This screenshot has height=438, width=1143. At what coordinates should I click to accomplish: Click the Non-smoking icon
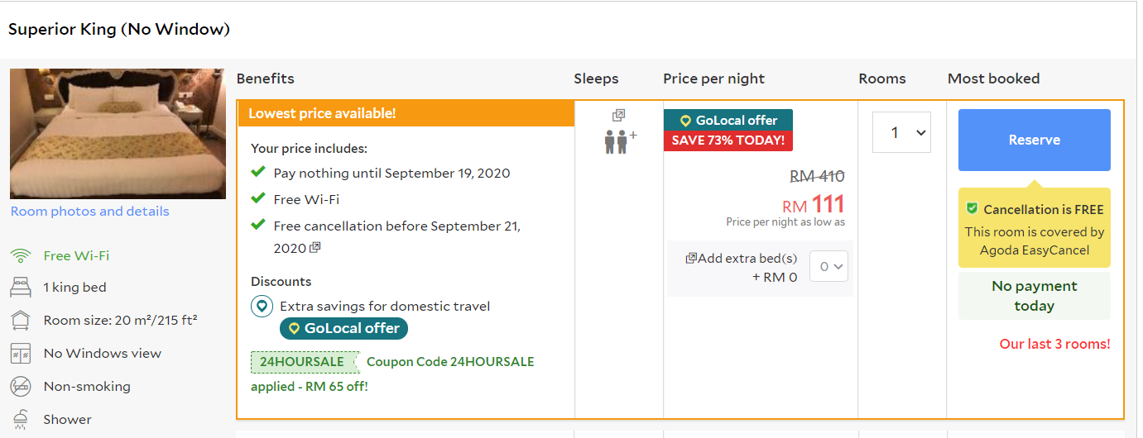pyautogui.click(x=21, y=387)
